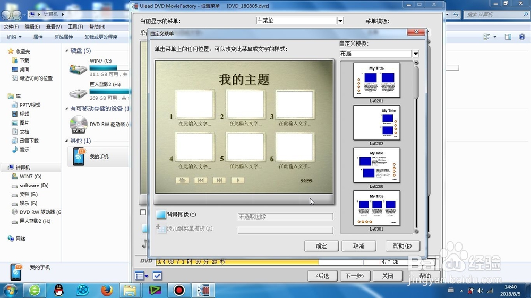Collapse the 有可移动存储的设备 group
531x298 pixels.
pos(67,109)
